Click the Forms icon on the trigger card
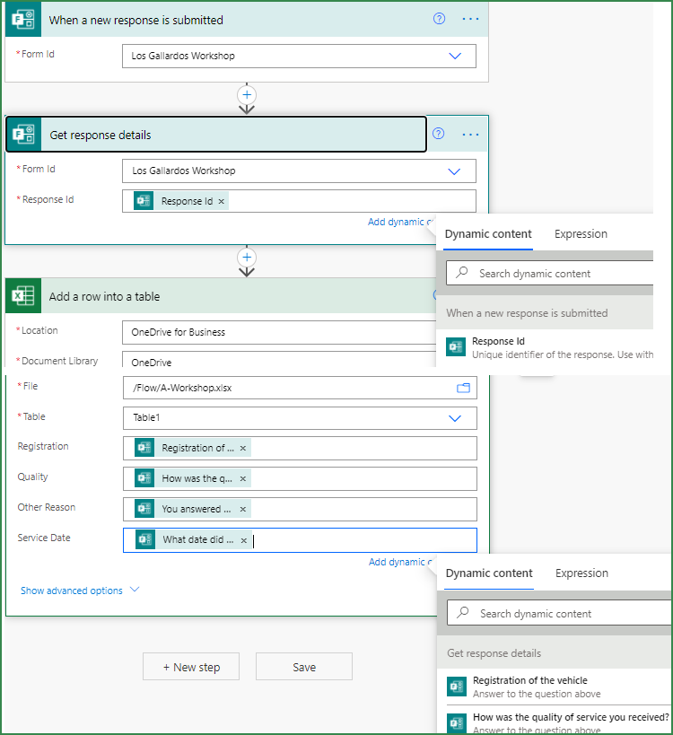 point(23,20)
